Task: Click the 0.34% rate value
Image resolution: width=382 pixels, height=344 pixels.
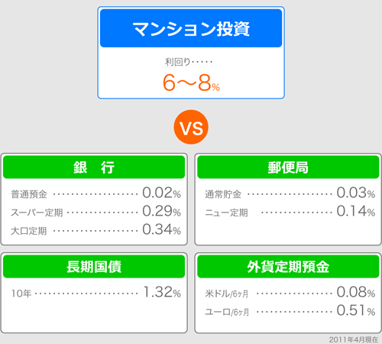Action: [x=161, y=229]
